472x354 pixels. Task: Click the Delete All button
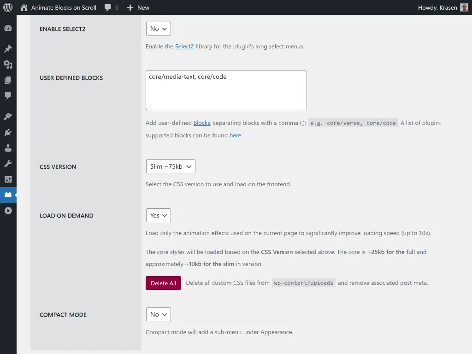tap(163, 283)
